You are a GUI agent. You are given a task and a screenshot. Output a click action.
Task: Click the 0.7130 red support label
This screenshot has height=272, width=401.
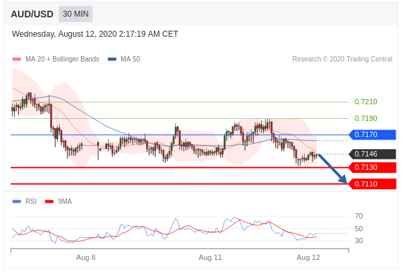coord(373,168)
